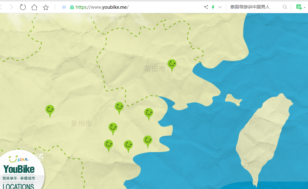The image size is (308, 189).
Task: Select the leftmost smiley map pin
Action: 50,110
